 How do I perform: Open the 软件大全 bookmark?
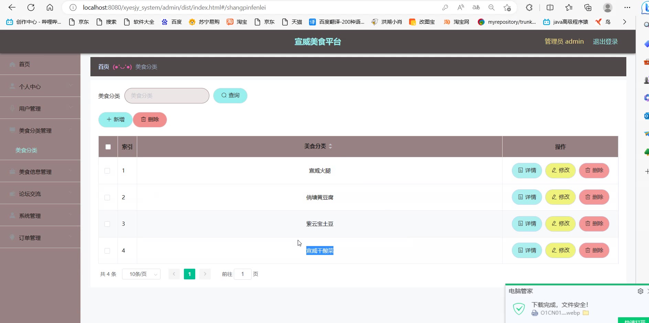[139, 22]
